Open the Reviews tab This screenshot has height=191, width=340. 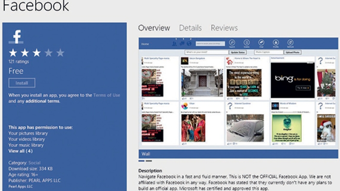coord(224,28)
